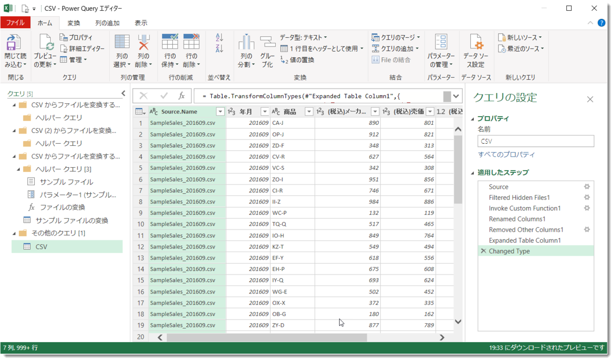614x361 pixels.
Task: Click the Remove Columns (列の削除) icon
Action: (143, 42)
